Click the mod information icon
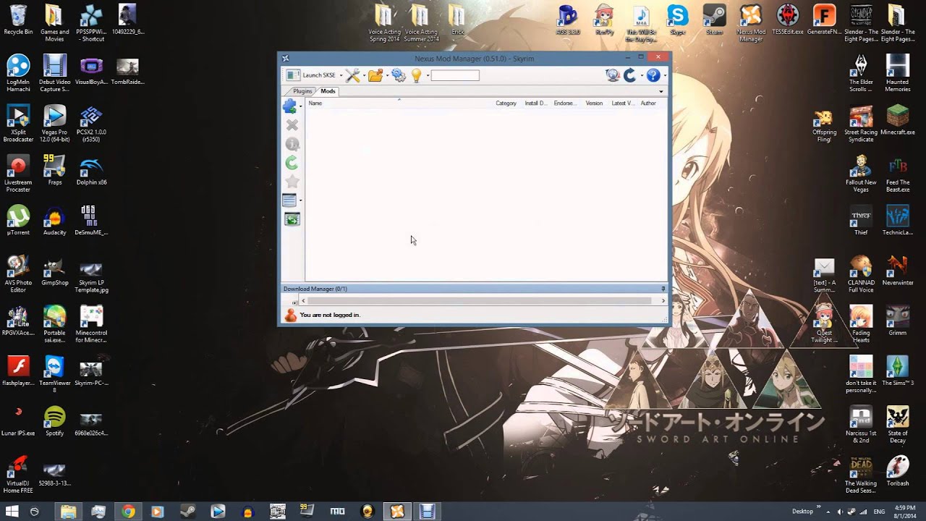Image resolution: width=926 pixels, height=521 pixels. [292, 144]
